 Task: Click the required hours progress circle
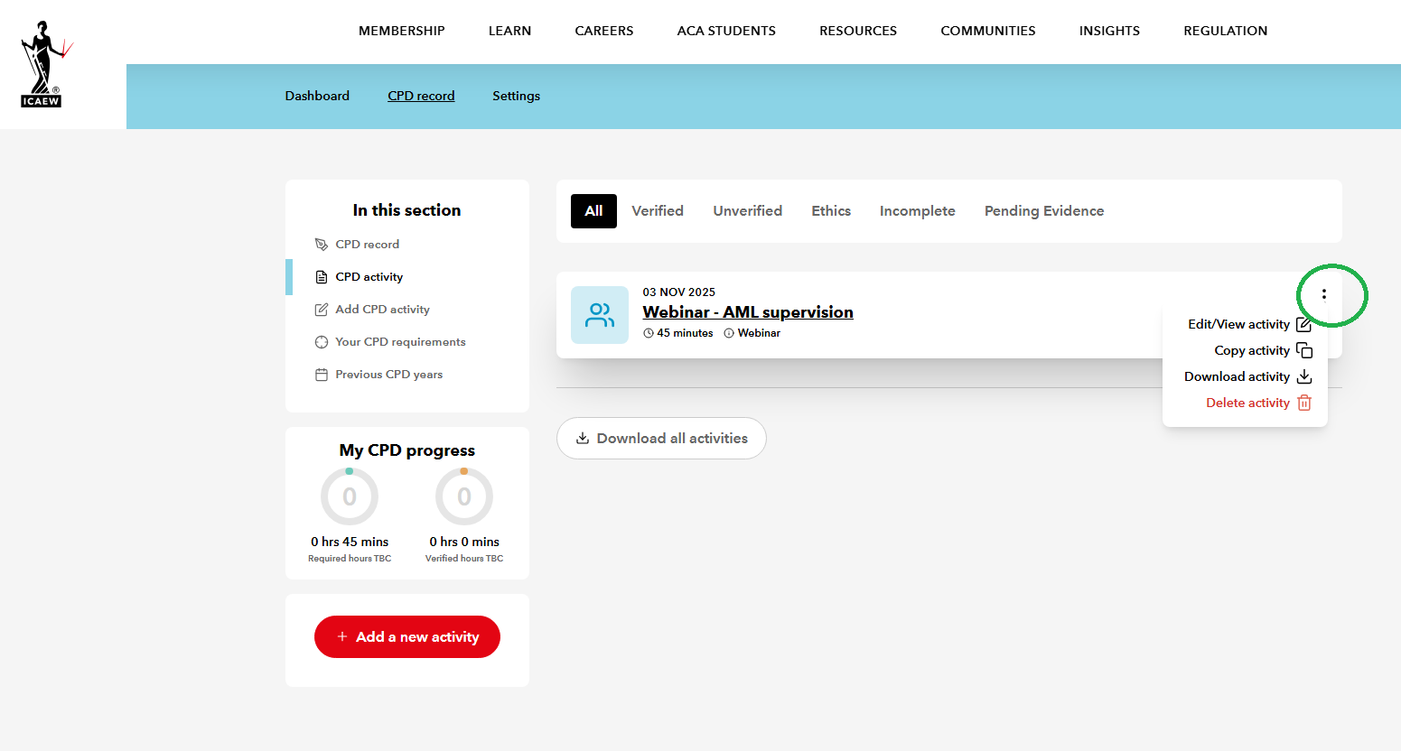350,496
